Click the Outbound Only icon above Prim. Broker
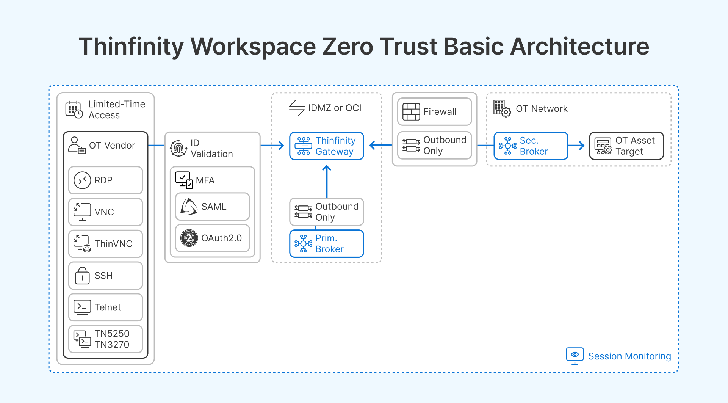 click(x=303, y=212)
